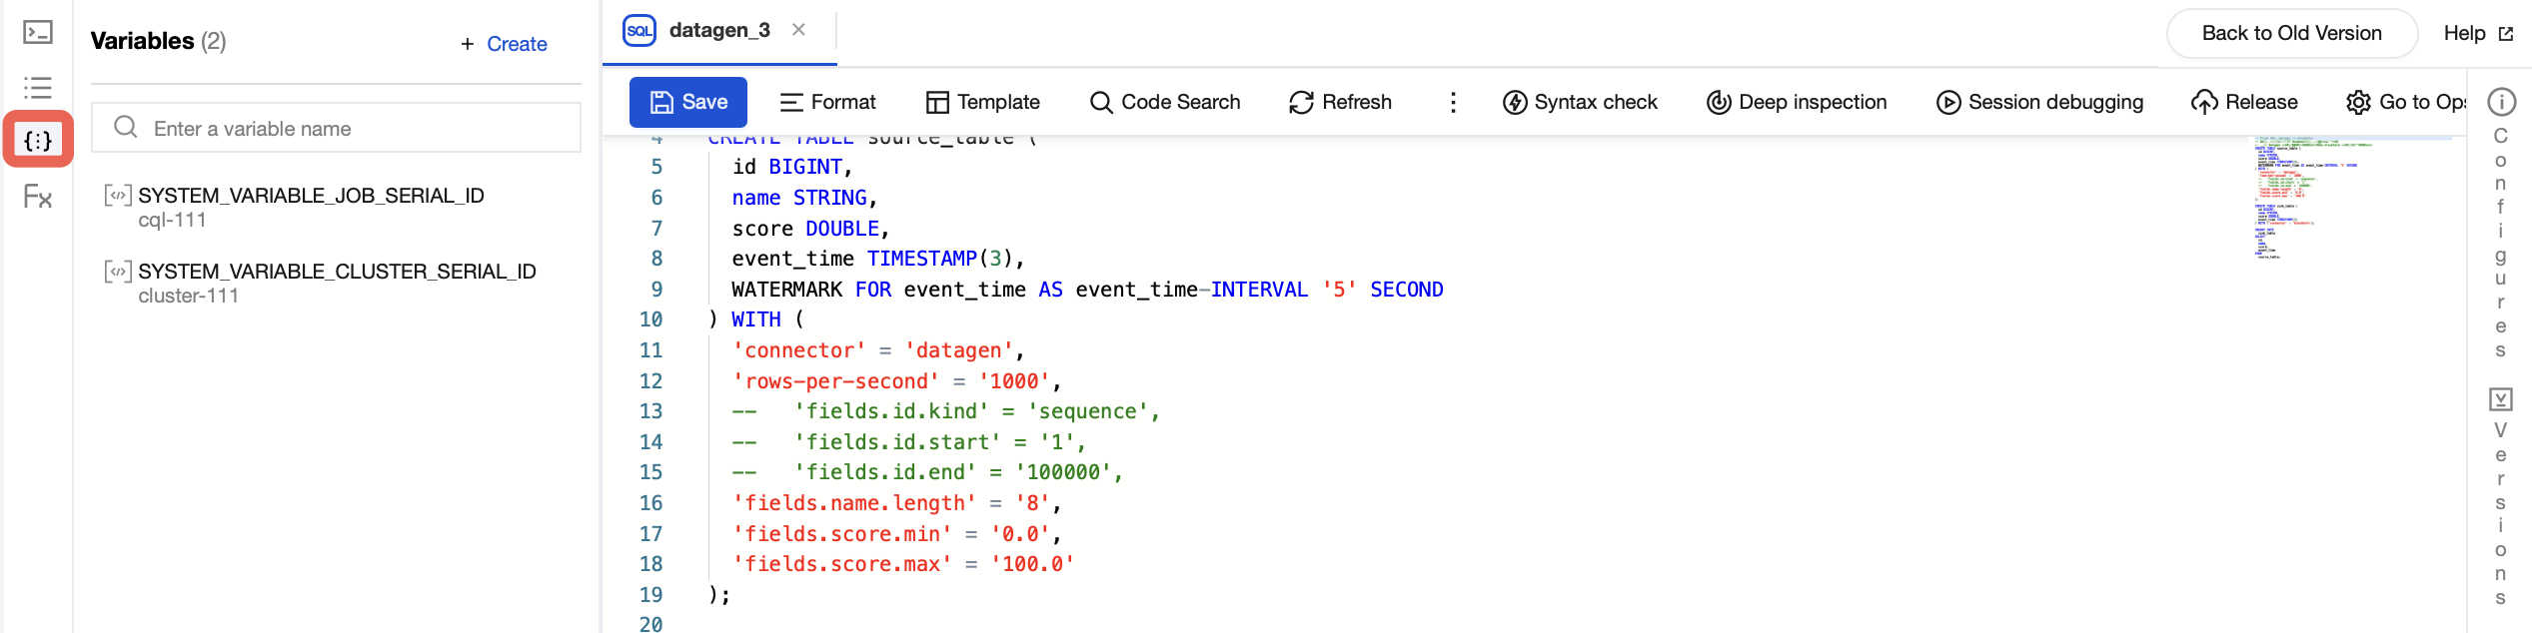Screen dimensions: 2532x633
Task: Click the 'datagen' connector value text
Action: click(x=959, y=350)
